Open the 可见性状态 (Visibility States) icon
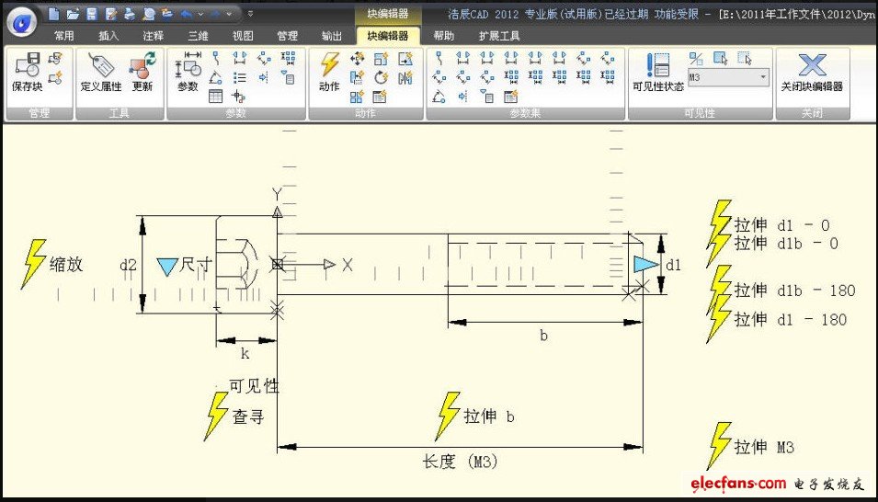The image size is (878, 502). click(x=657, y=65)
